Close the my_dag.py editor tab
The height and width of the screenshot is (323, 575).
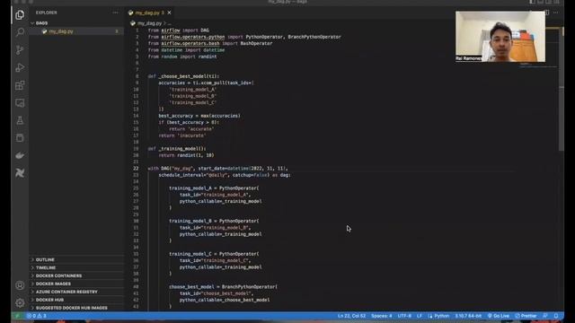(169, 13)
